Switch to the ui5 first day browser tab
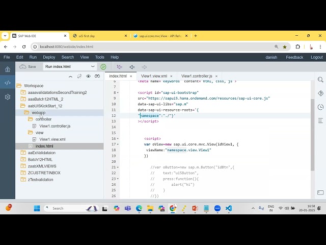Image resolution: width=326 pixels, height=245 pixels. tap(87, 36)
